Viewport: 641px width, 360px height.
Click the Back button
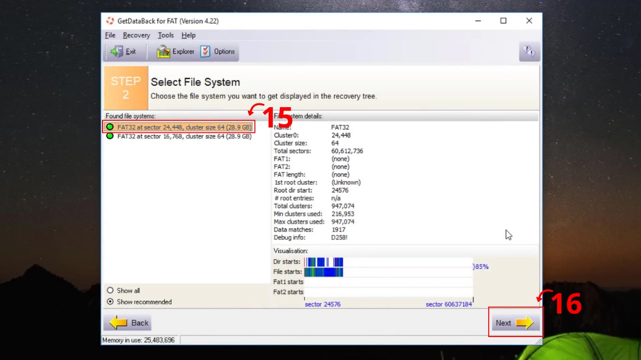(128, 323)
